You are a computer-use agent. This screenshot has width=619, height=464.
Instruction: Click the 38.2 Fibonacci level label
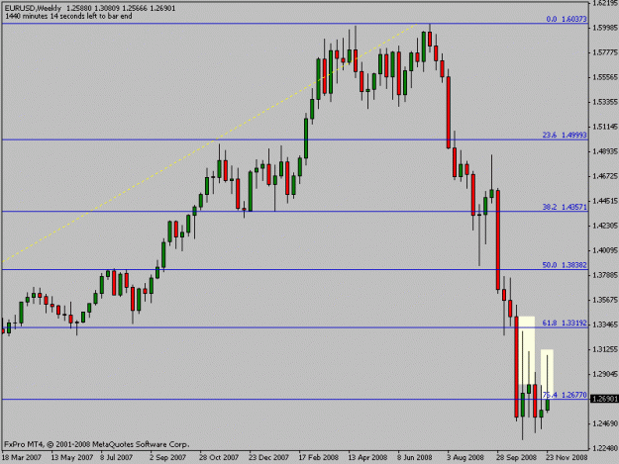tap(565, 207)
